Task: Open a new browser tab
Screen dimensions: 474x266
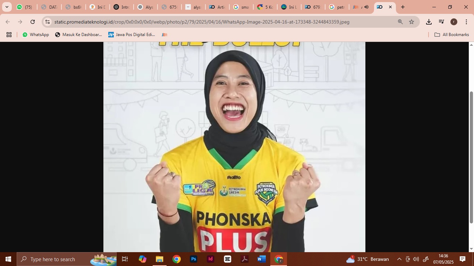Action: [x=403, y=7]
